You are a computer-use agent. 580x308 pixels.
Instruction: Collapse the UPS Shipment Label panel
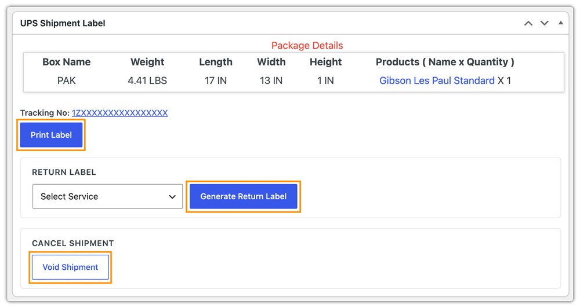pyautogui.click(x=561, y=23)
